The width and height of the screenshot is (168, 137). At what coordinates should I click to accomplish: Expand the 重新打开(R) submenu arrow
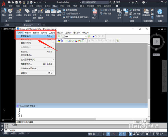pyautogui.click(x=53, y=43)
